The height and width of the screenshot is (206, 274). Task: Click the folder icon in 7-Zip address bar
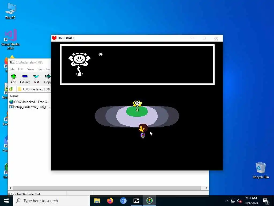(x=20, y=89)
